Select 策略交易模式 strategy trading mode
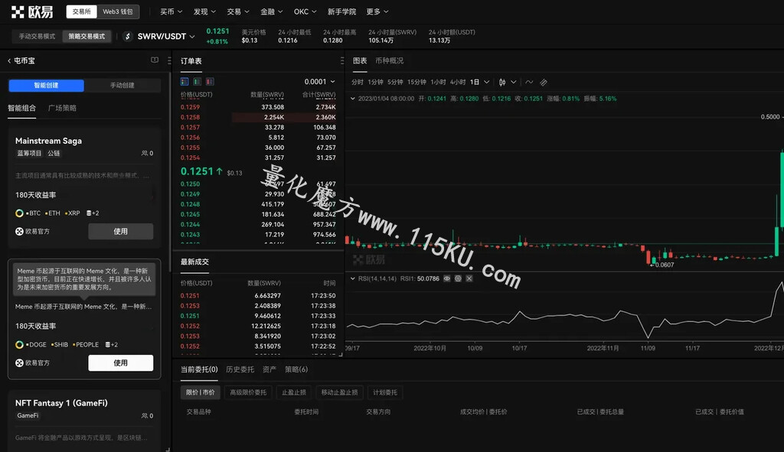 87,37
